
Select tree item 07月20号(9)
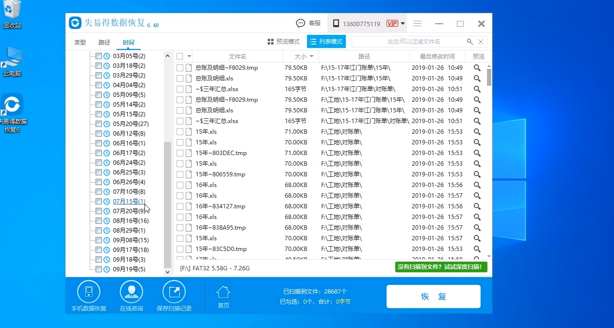(x=129, y=211)
